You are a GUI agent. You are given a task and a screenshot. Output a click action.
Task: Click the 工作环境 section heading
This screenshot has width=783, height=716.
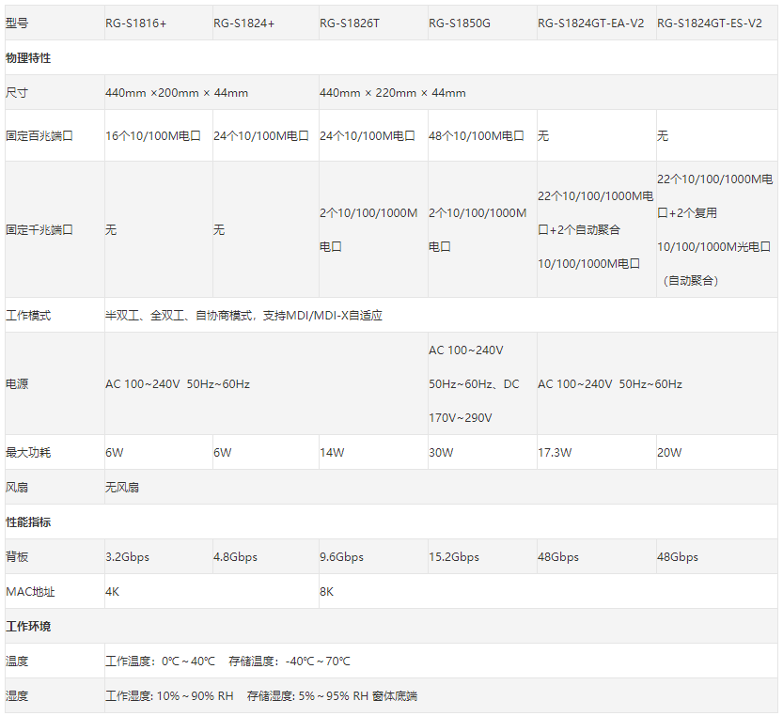tap(28, 627)
